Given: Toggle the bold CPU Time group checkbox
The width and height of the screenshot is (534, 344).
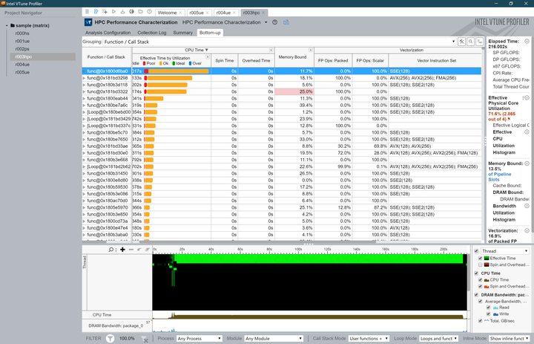Looking at the screenshot, I should [x=476, y=273].
